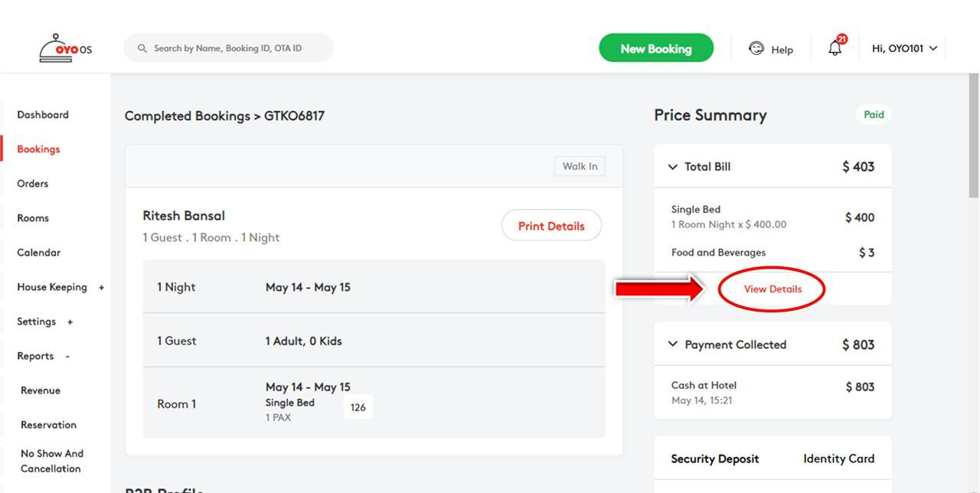This screenshot has height=493, width=980.
Task: Click the page vertical scrollbar
Action: pyautogui.click(x=973, y=138)
